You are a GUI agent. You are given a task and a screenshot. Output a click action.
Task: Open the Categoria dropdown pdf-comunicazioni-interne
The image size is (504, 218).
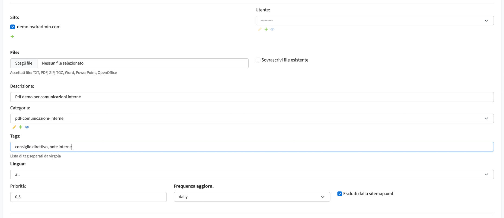pos(252,118)
